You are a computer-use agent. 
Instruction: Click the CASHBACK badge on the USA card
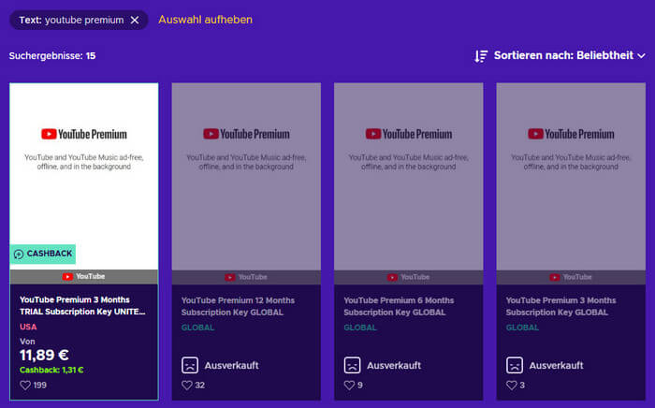(x=43, y=254)
